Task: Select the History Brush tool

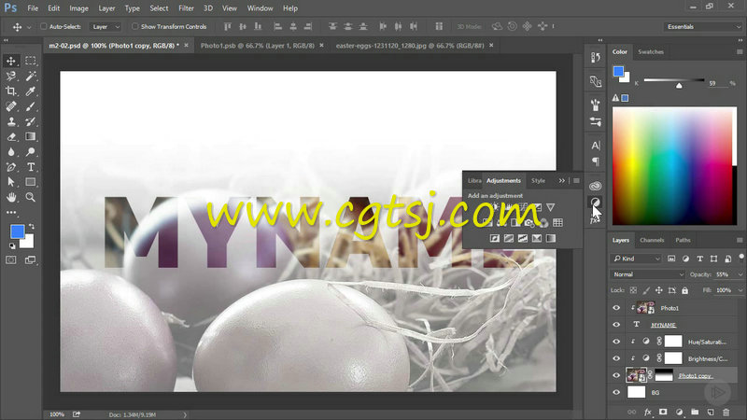Action: point(31,121)
